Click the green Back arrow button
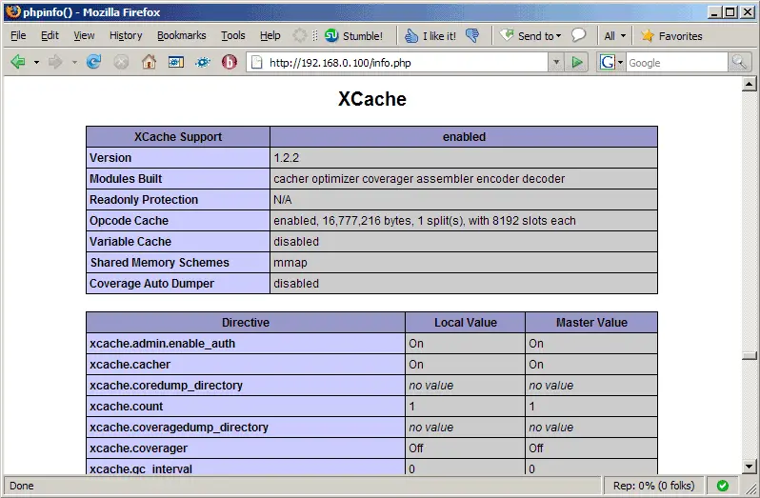The height and width of the screenshot is (498, 760). pyautogui.click(x=17, y=62)
